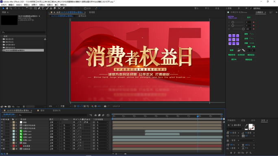The height and width of the screenshot is (156, 278).
Task: Click the eyedropper in Character panel
Action: (x=246, y=126)
